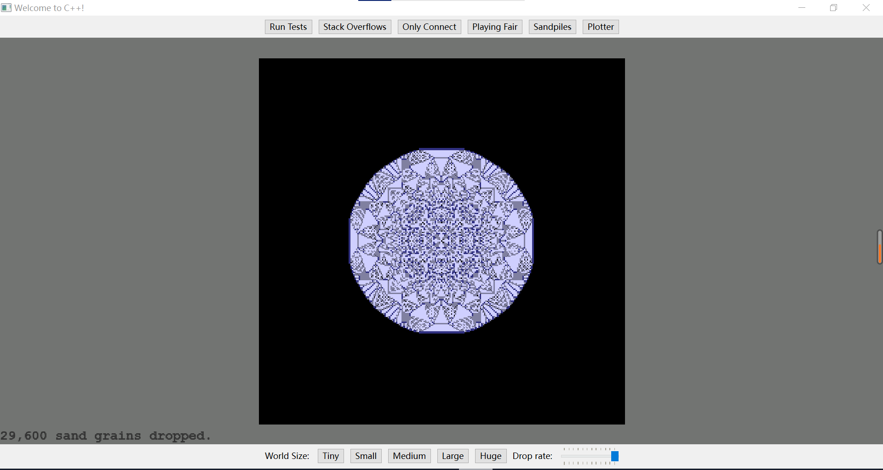Click the orange scrollbar indicator at right edge

pyautogui.click(x=880, y=253)
